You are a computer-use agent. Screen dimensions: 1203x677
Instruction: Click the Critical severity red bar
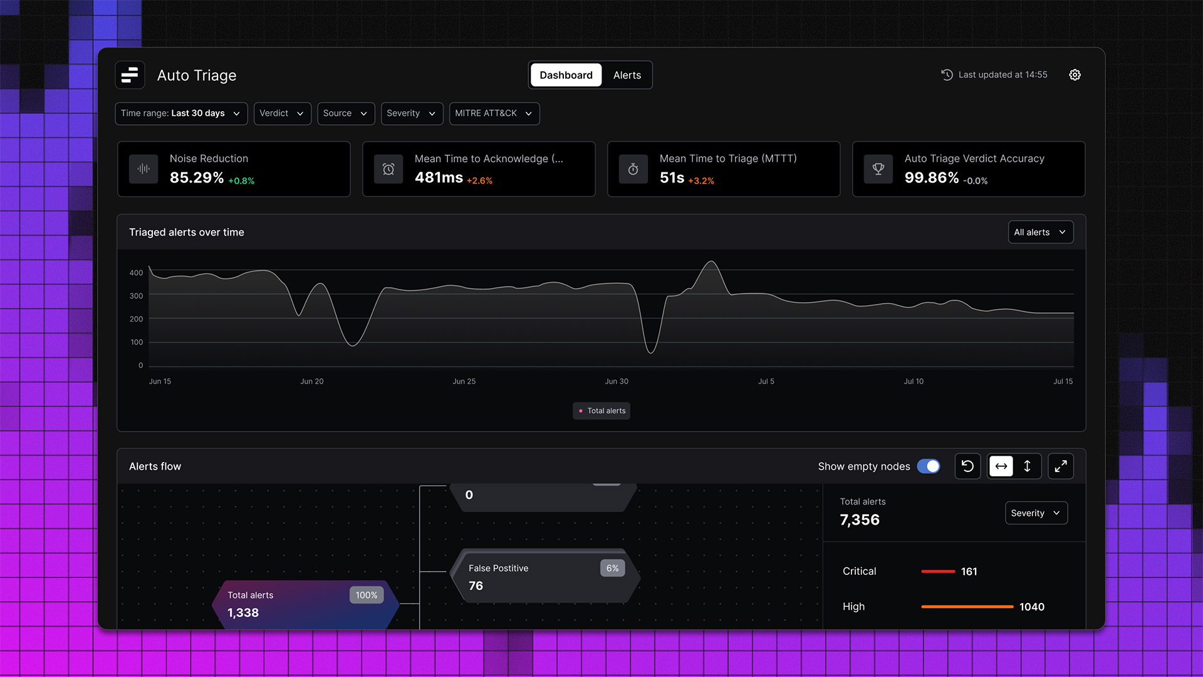pyautogui.click(x=938, y=572)
